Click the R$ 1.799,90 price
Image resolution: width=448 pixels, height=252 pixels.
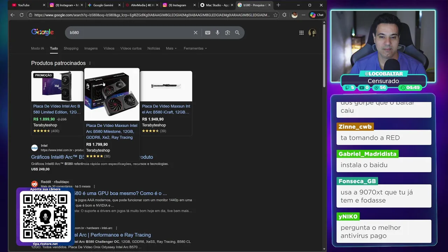click(x=97, y=145)
